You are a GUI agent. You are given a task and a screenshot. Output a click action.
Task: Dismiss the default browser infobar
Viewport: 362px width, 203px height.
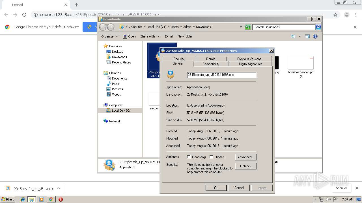point(355,27)
